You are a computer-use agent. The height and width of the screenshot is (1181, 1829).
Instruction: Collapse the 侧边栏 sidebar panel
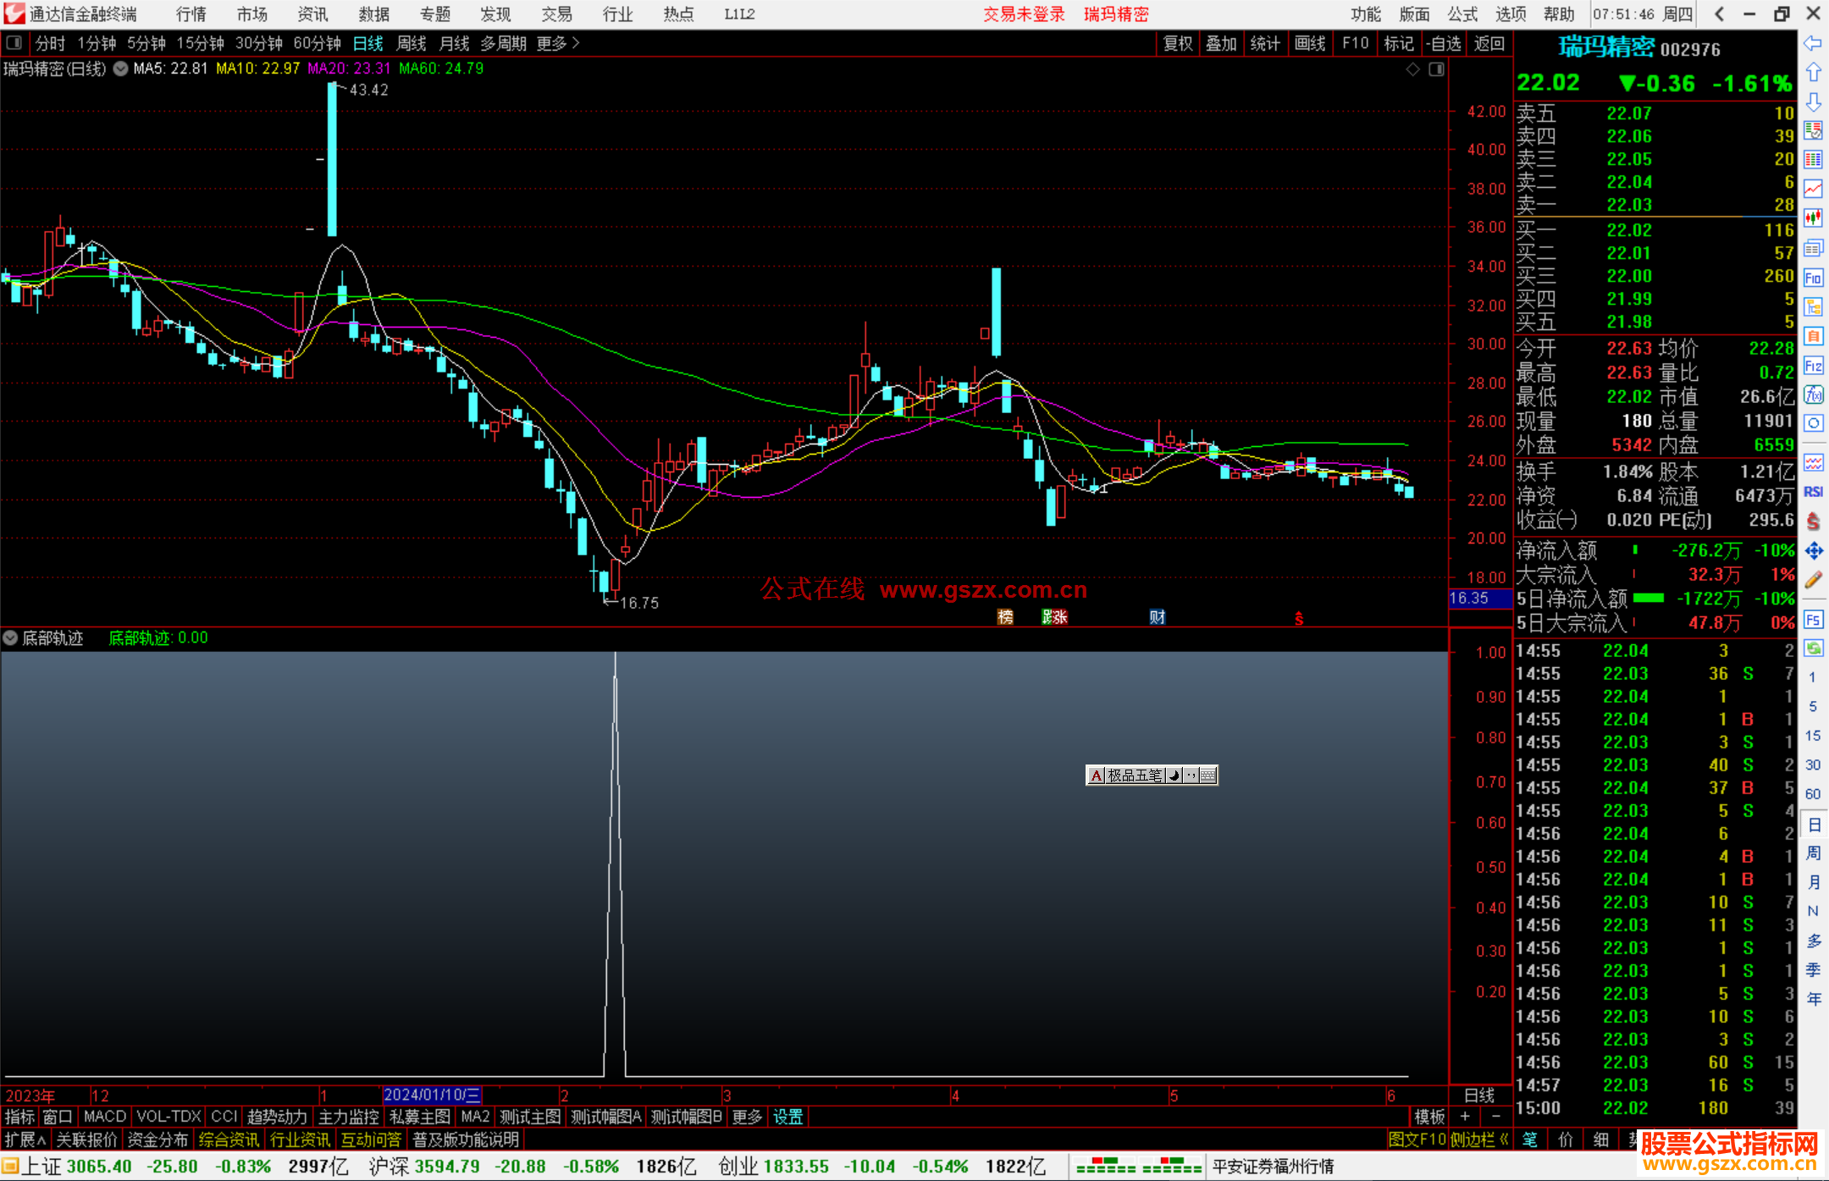[1479, 1140]
